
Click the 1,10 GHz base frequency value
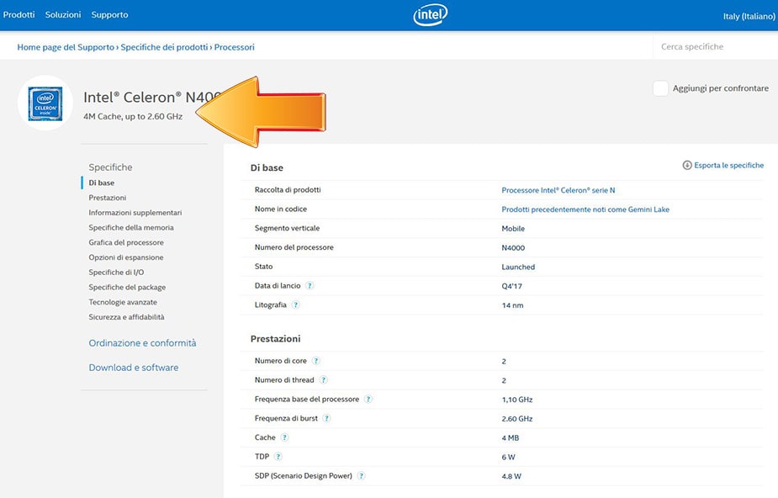click(517, 400)
